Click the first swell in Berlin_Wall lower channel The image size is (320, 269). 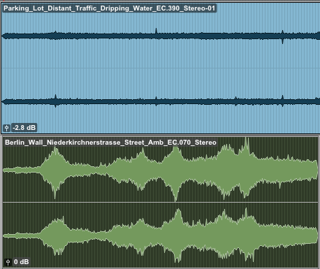[x=56, y=235]
